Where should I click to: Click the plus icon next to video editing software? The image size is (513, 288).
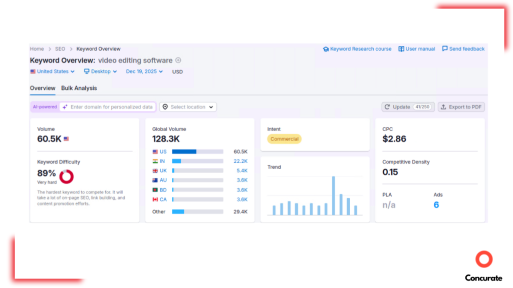pos(179,60)
